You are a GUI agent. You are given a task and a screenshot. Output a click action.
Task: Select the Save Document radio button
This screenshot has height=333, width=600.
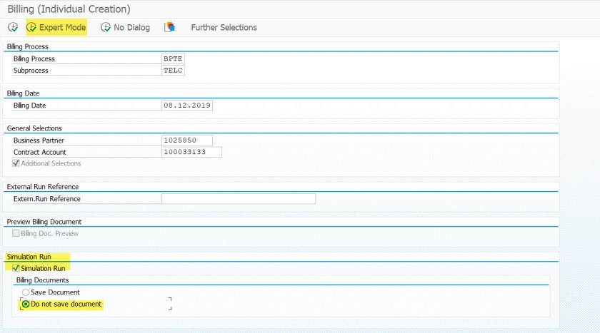coord(26,292)
